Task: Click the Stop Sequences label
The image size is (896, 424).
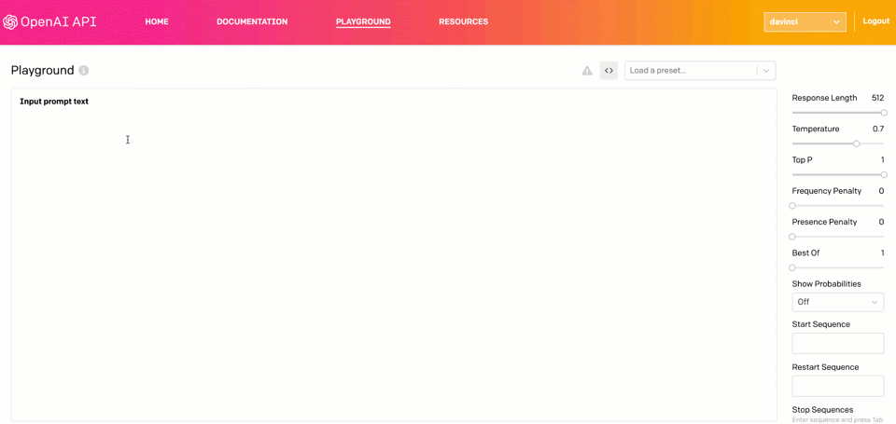Action: [822, 410]
